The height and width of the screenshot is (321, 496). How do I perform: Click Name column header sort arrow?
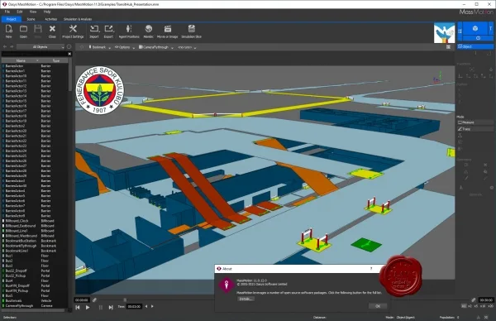tap(37, 60)
